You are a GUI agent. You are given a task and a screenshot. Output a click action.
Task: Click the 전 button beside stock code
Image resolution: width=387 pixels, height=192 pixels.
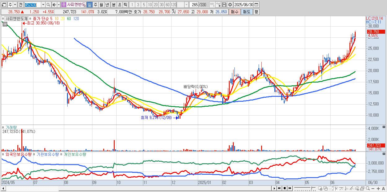[21, 5]
